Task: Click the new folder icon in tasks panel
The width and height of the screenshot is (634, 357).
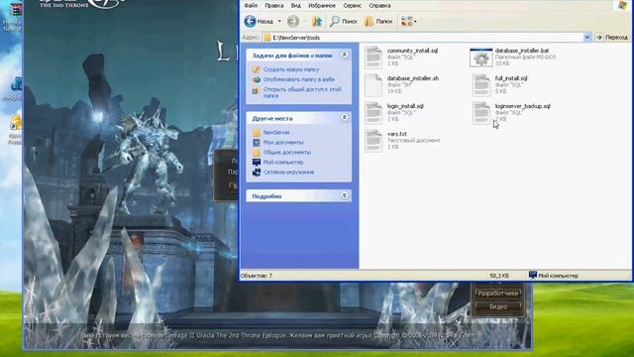Action: 257,69
